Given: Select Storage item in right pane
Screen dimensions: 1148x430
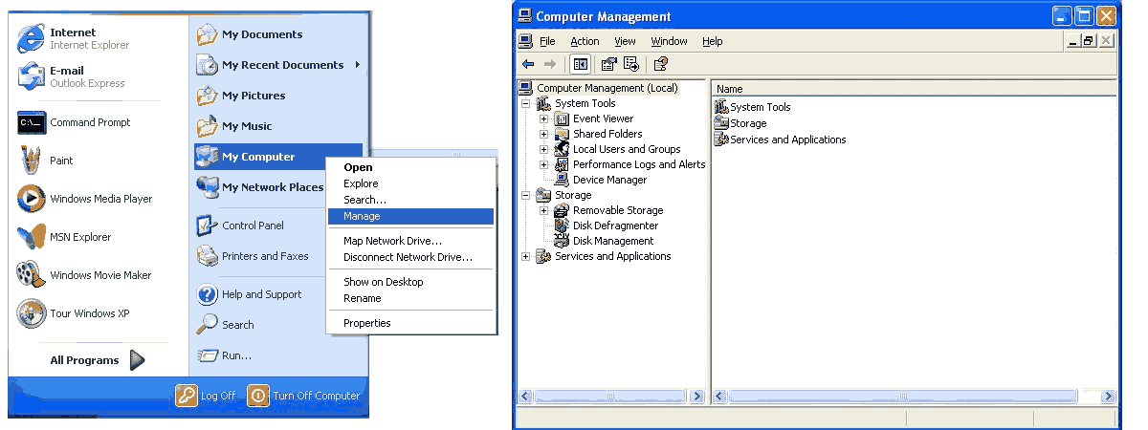Looking at the screenshot, I should (x=740, y=123).
